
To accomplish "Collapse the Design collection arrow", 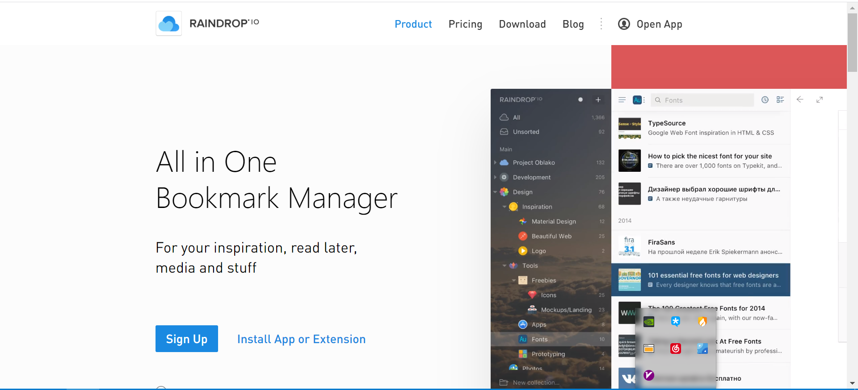I will click(x=495, y=192).
